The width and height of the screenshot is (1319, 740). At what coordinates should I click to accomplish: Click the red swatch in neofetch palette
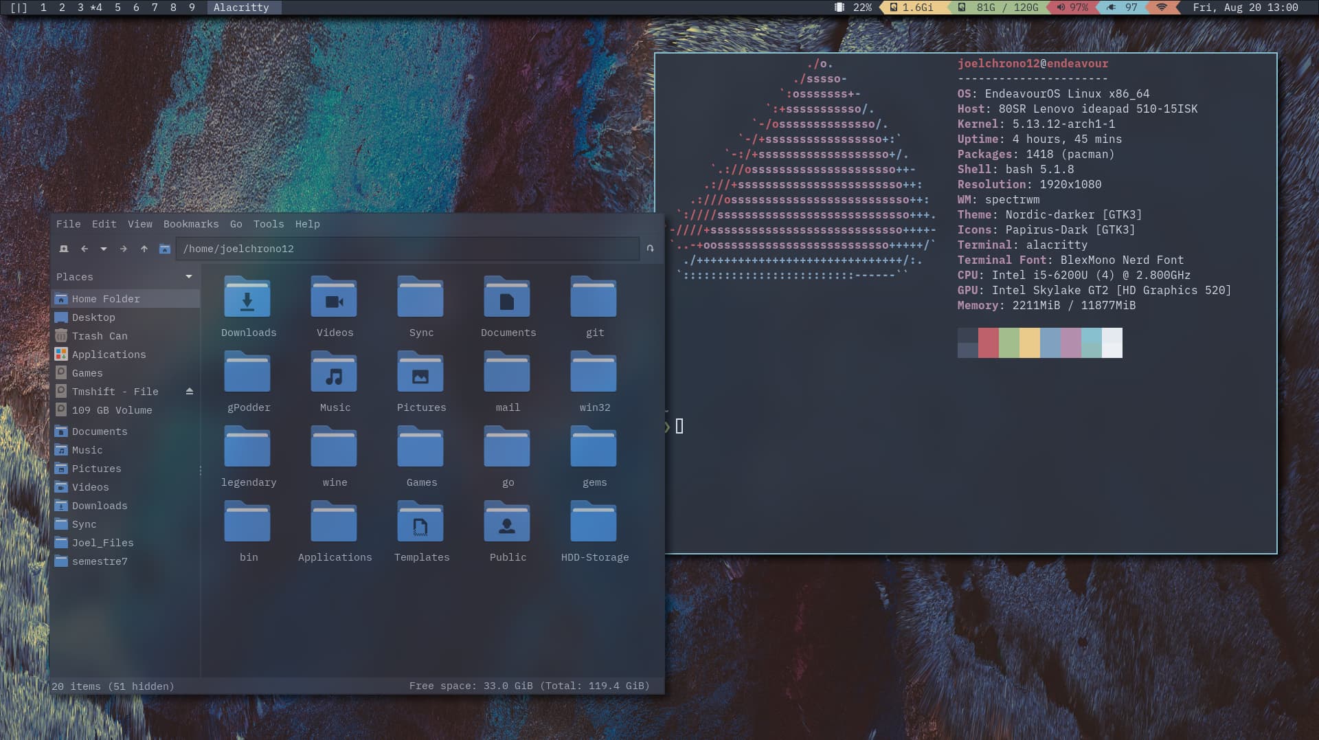point(989,343)
